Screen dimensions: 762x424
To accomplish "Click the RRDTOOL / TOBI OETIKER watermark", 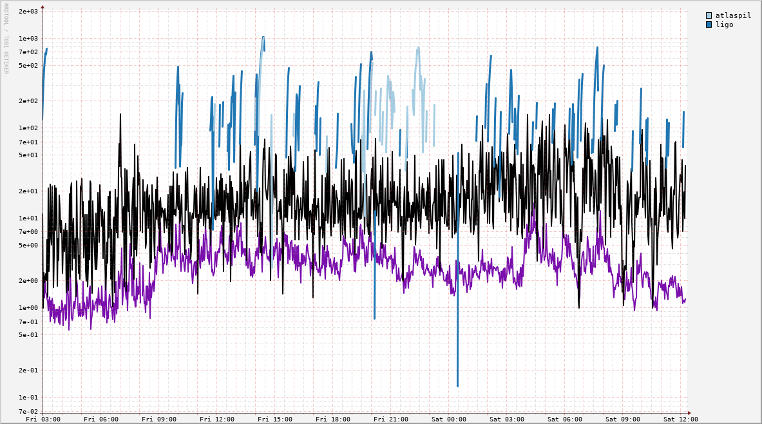I will tap(5, 39).
